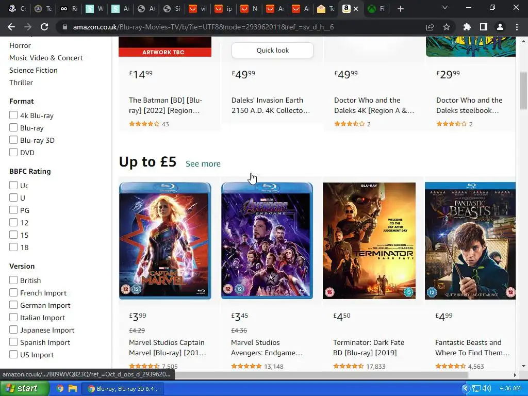
Task: Toggle the browser side panel icon
Action: click(484, 27)
